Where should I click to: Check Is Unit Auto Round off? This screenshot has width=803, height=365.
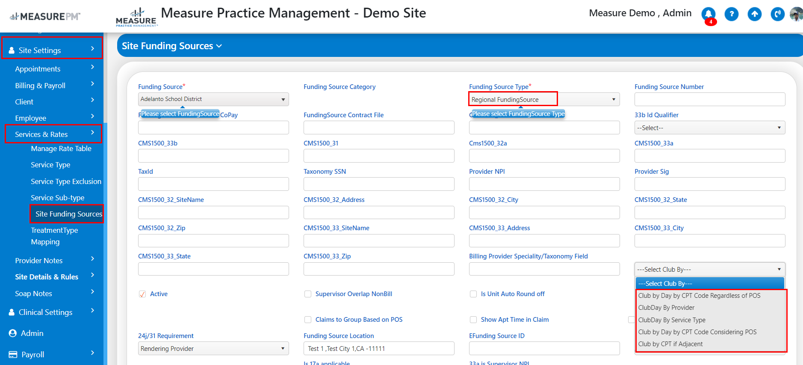click(473, 294)
